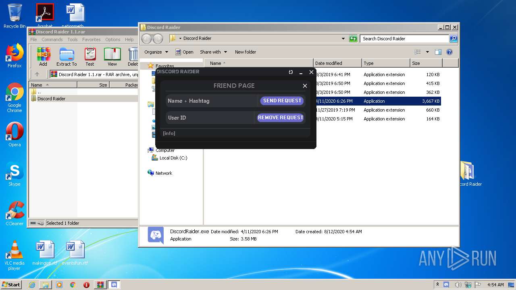The height and width of the screenshot is (290, 516).
Task: Go up one level in WinRAR
Action: click(x=37, y=74)
